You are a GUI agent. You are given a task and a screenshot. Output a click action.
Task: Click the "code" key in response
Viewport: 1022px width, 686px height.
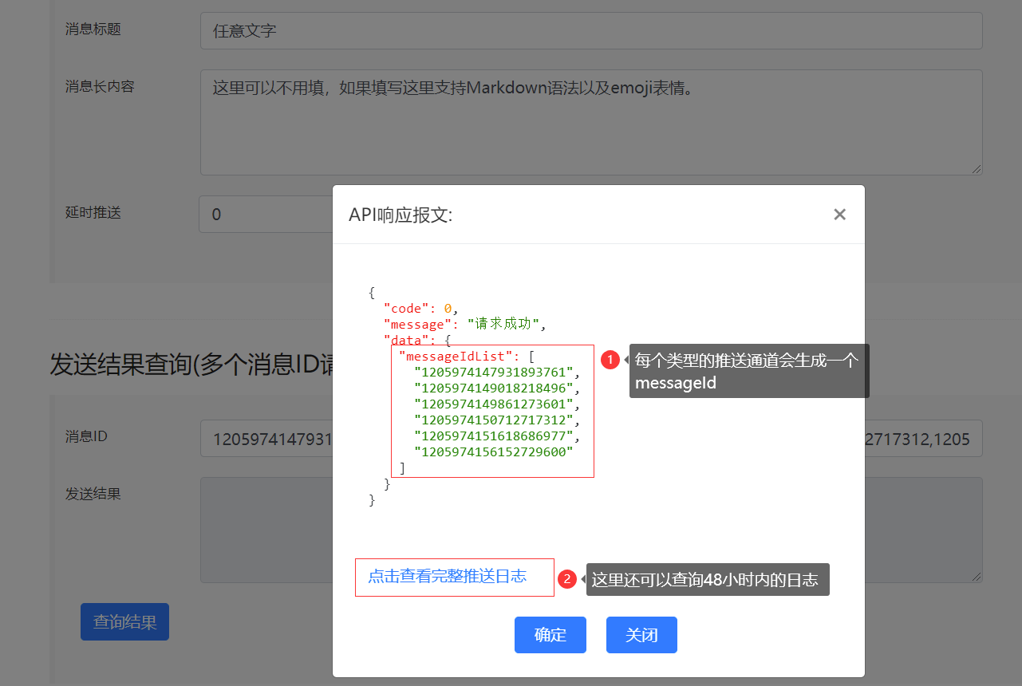pos(406,308)
